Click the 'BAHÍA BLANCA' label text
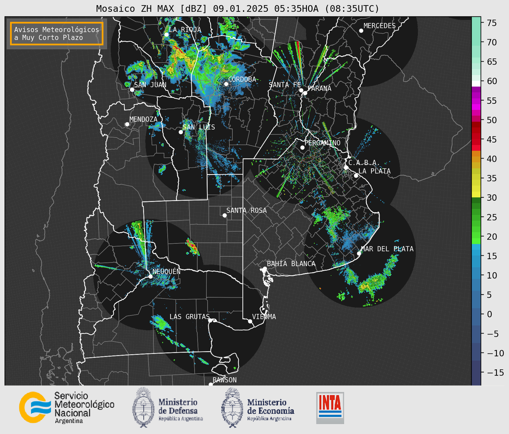This screenshot has width=509, height=434. point(291,264)
